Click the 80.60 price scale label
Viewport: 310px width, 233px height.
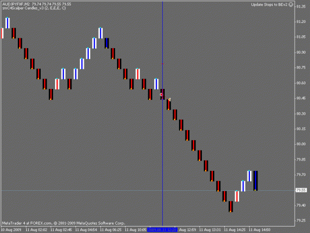click(x=301, y=83)
